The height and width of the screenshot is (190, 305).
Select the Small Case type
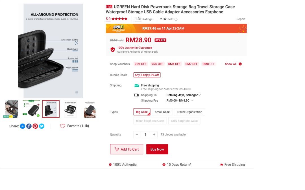pos(162,112)
